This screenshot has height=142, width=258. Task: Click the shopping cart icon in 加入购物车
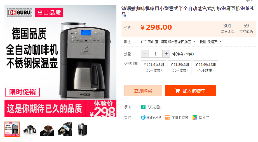(177, 91)
